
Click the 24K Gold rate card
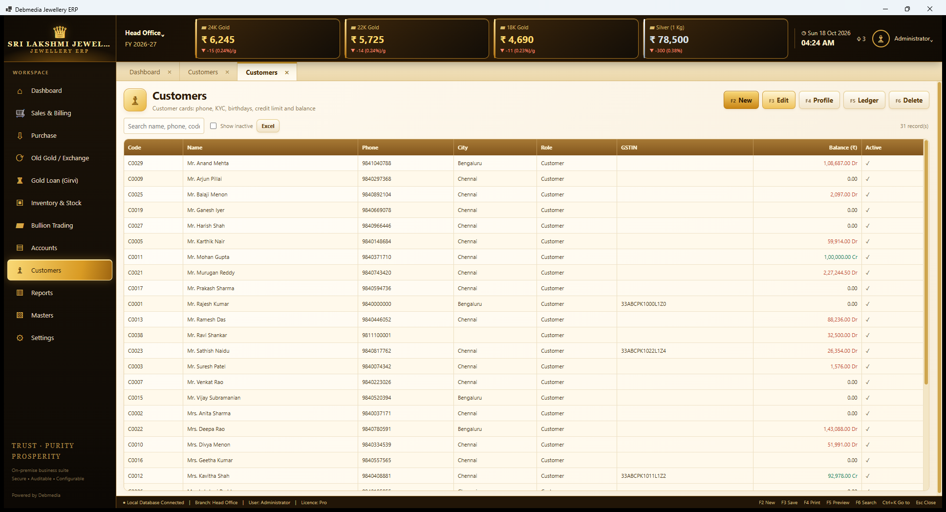(267, 39)
